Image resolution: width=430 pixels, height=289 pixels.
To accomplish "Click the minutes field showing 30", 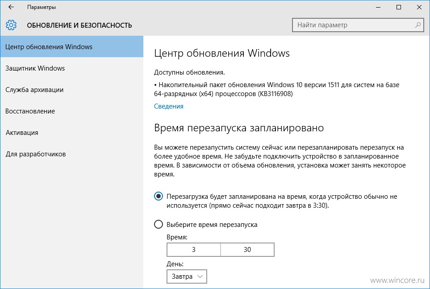I will [247, 250].
